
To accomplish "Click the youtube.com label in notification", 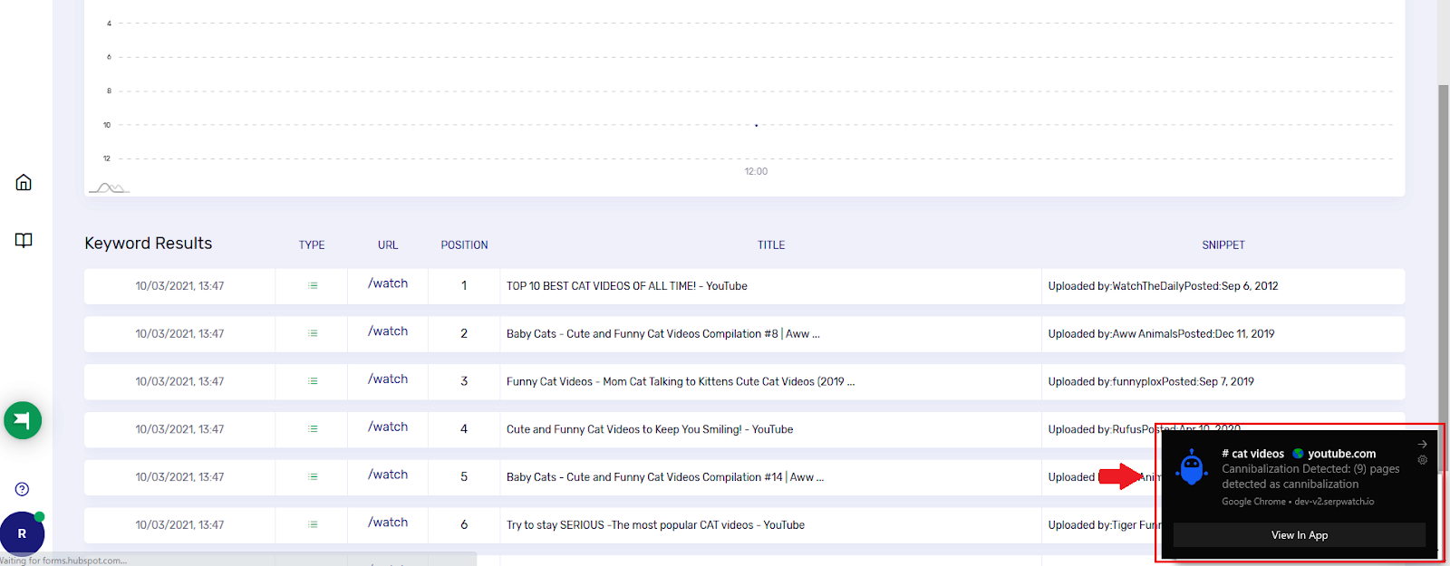I will pos(1341,454).
